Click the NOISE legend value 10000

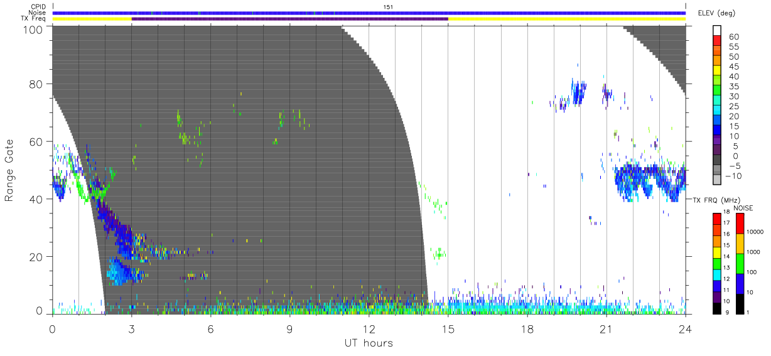coord(754,232)
